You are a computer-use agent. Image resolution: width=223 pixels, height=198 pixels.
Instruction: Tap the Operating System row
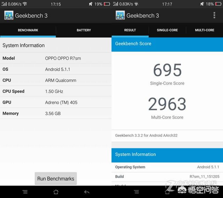point(167,167)
